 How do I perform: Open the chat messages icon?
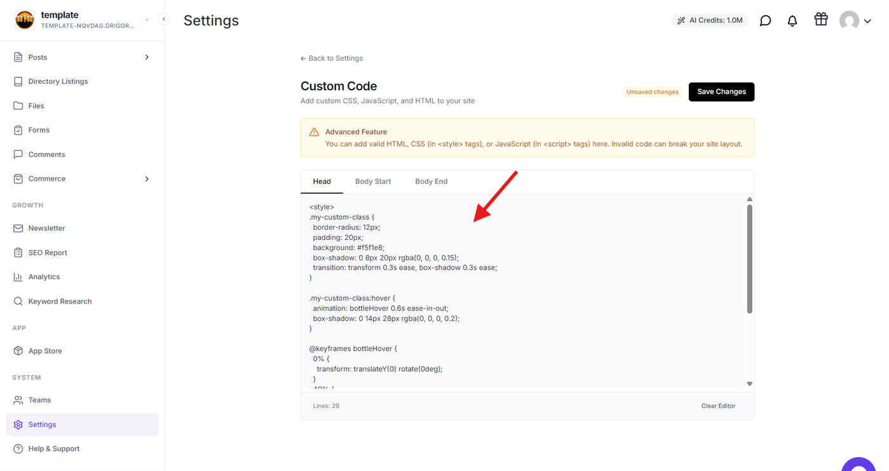[x=765, y=20]
